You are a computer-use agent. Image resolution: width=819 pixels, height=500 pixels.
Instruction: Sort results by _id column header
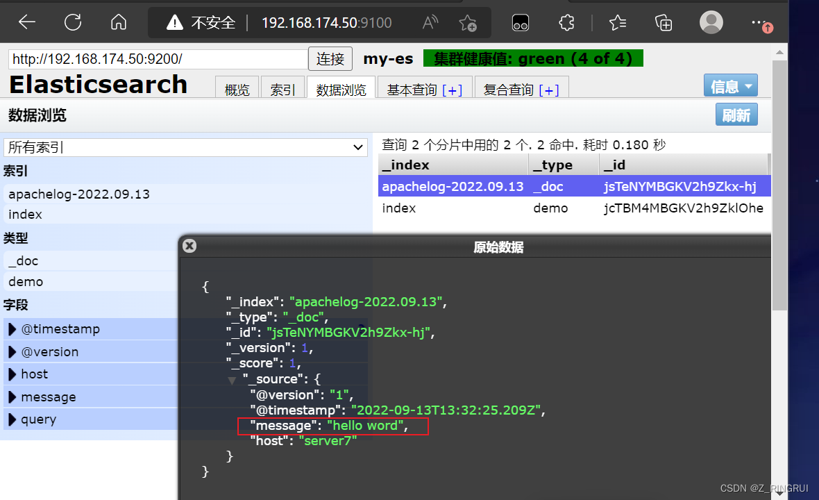tap(683, 165)
